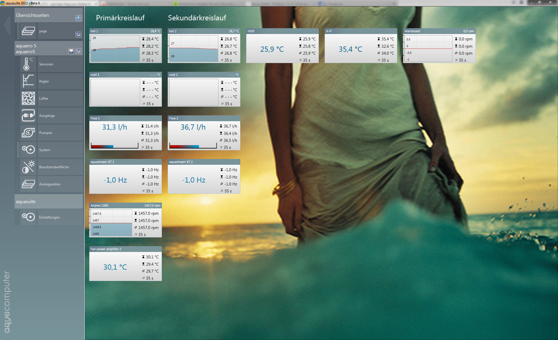
Task: Toggle the left-right arrows icon in title bar
Action: pos(514,2)
